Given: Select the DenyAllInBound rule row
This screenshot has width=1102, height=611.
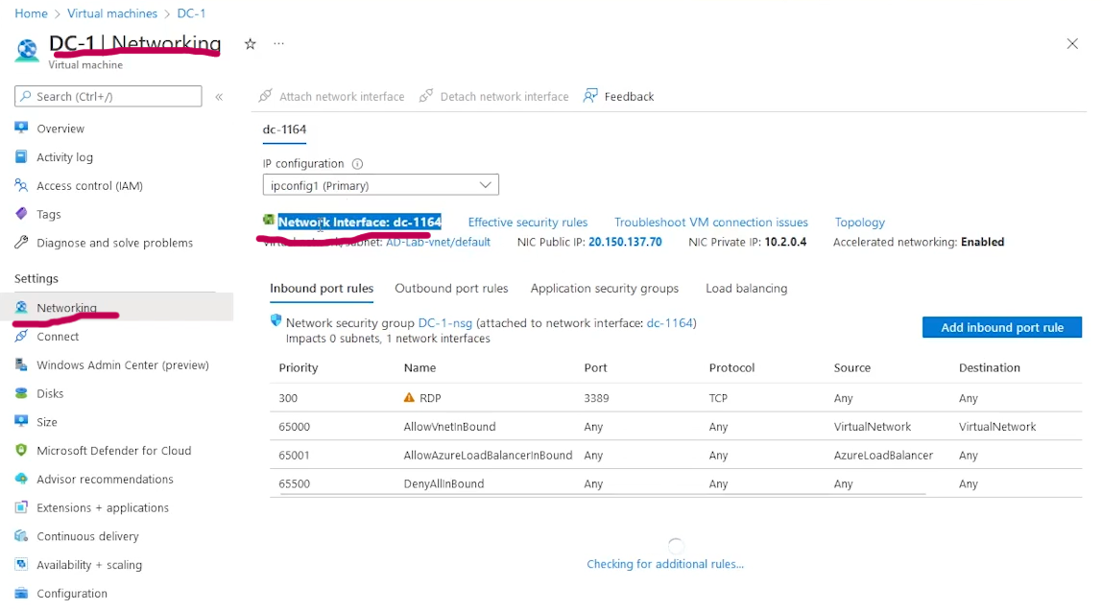Looking at the screenshot, I should (676, 483).
